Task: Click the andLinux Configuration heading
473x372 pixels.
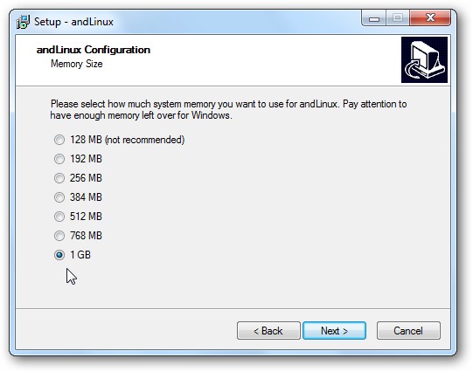Action: click(94, 50)
